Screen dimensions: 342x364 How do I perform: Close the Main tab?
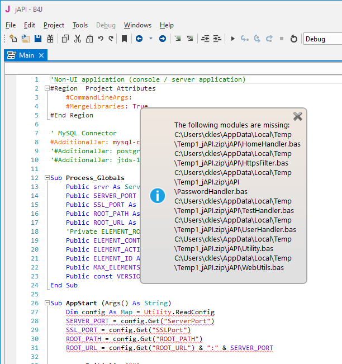[41, 55]
